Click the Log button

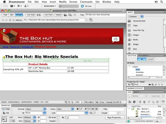coord(158,121)
